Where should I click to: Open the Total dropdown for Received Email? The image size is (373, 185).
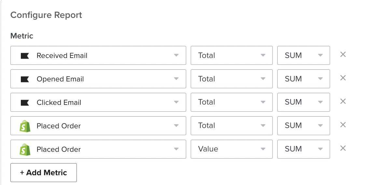point(231,55)
